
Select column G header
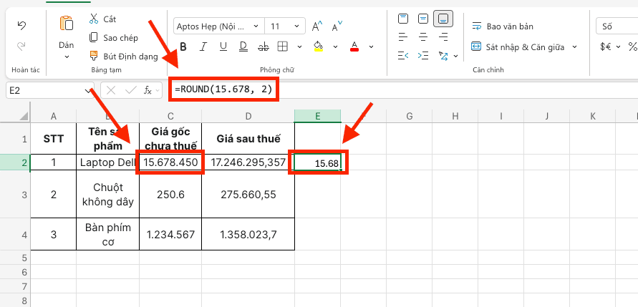pyautogui.click(x=410, y=117)
